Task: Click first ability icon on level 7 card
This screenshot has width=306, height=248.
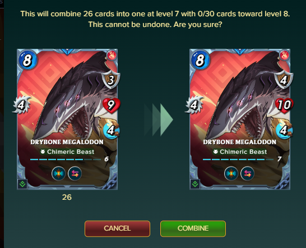Action: 231,173
